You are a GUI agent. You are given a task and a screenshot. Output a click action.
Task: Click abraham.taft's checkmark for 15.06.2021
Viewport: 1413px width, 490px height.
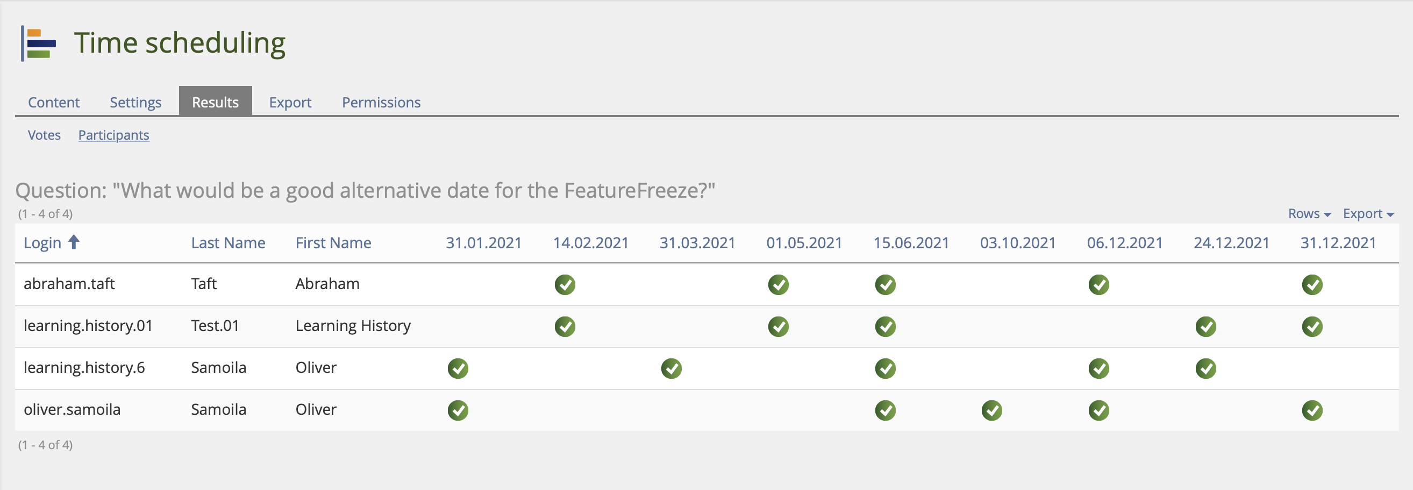(x=885, y=284)
